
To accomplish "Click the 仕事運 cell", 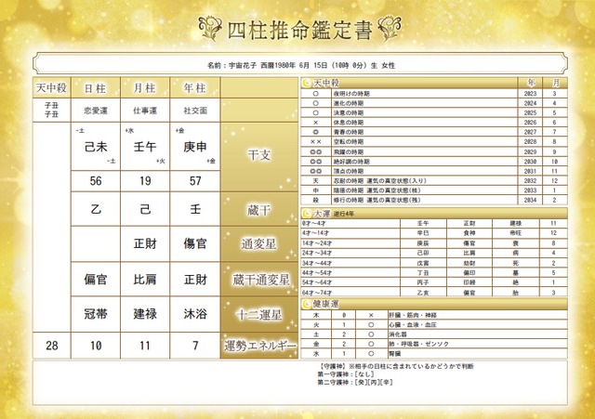I will [x=145, y=111].
